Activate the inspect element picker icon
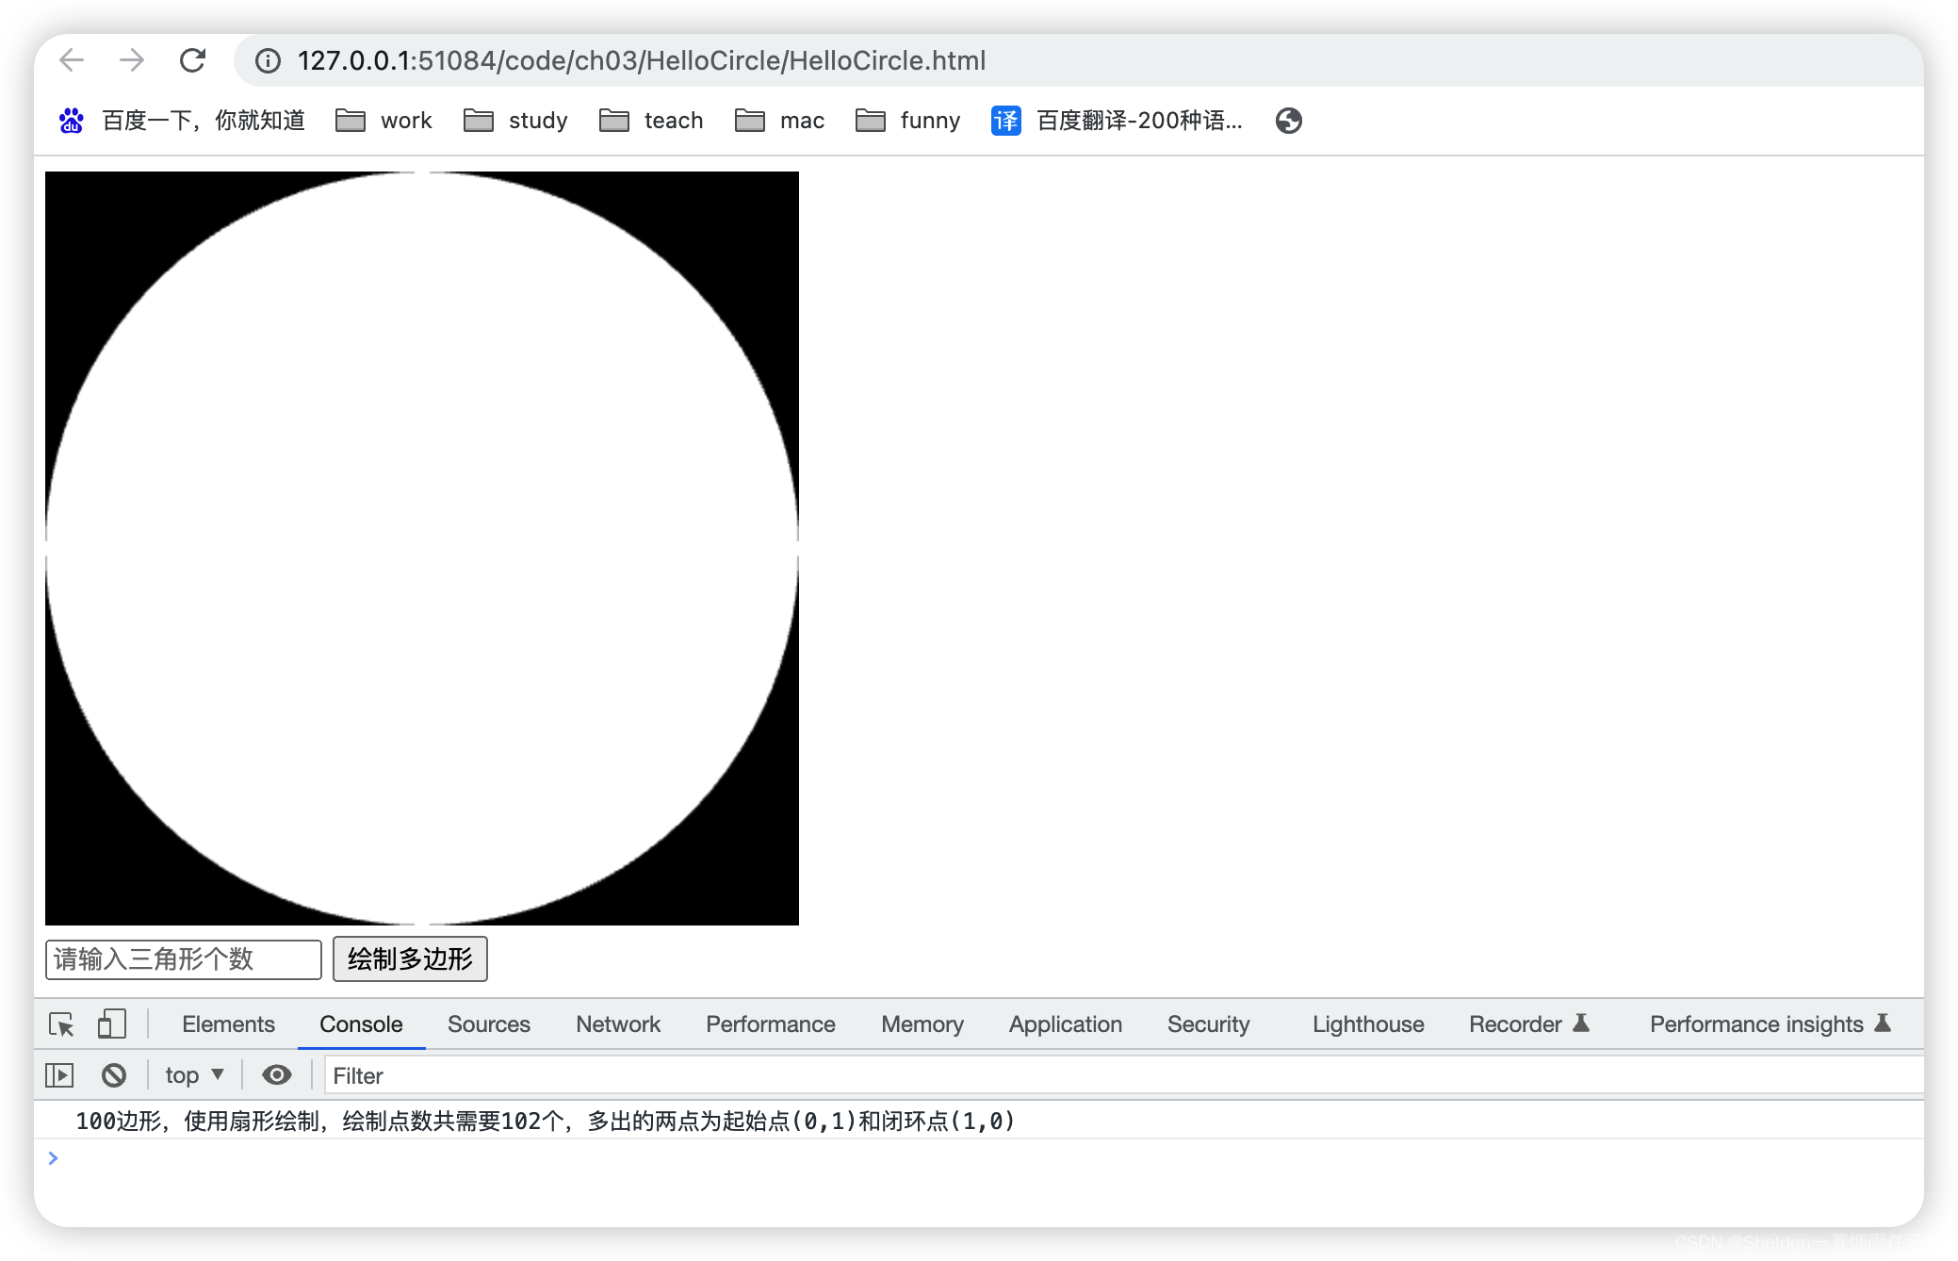Screen dimensions: 1958x1261 (x=62, y=1024)
